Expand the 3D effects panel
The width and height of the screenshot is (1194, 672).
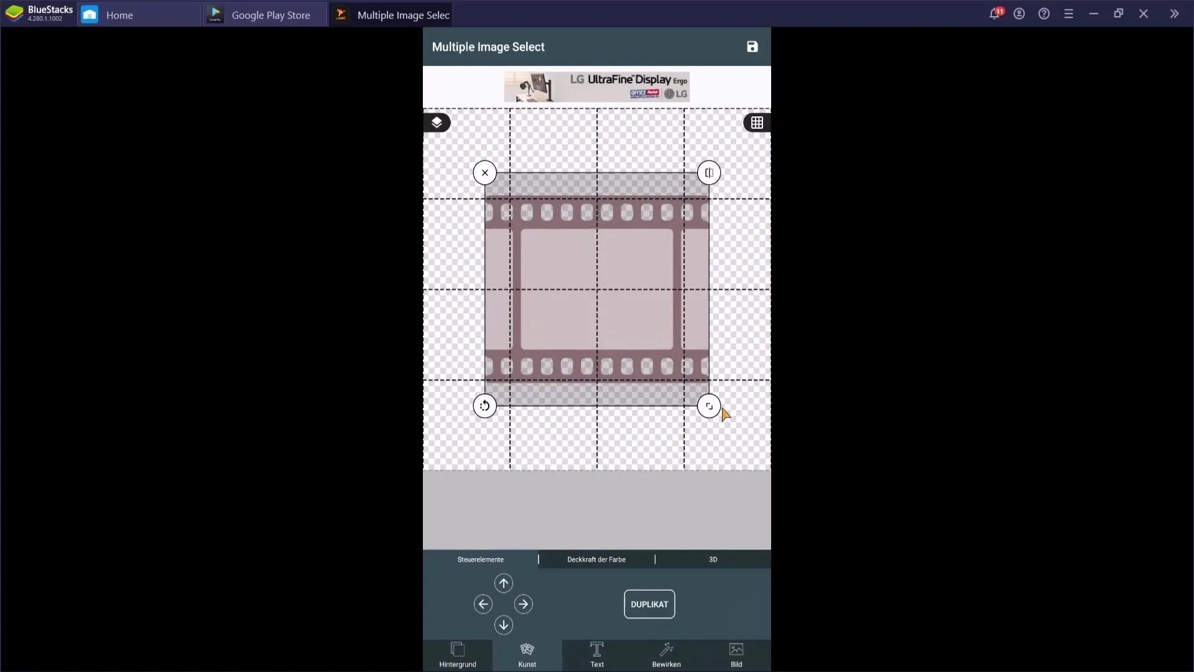tap(713, 559)
